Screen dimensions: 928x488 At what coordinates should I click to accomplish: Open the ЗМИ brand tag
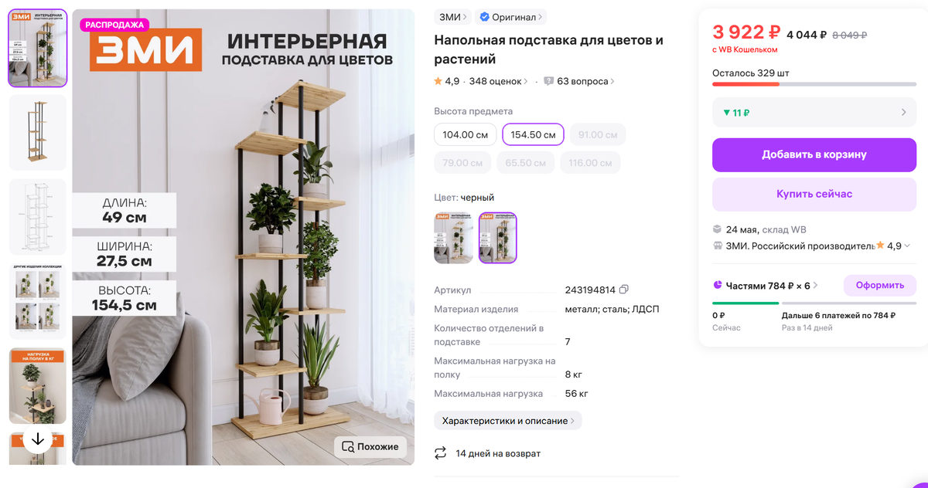tap(452, 17)
